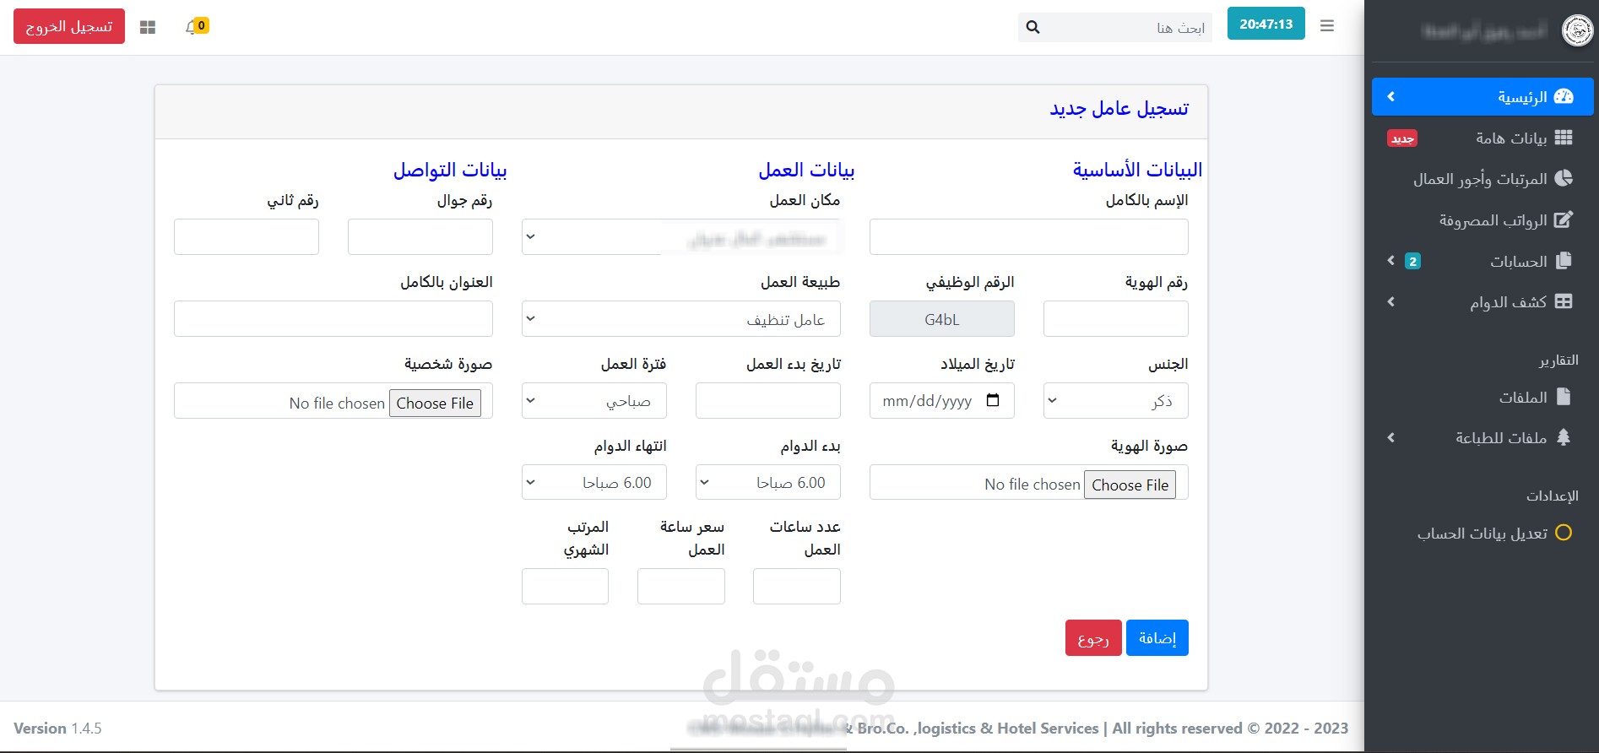Screen dimensions: 1599x753
Task: Click the copy icon for الحسابات
Action: click(1564, 261)
